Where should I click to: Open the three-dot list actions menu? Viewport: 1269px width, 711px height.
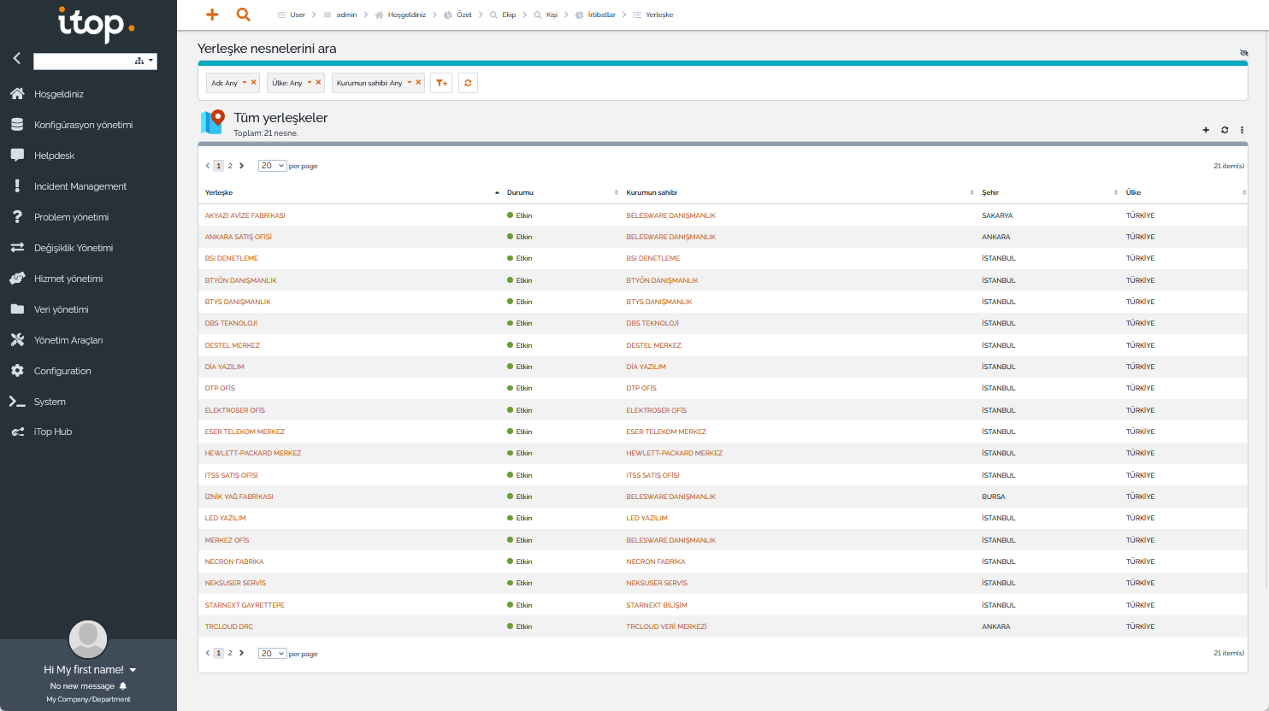tap(1242, 130)
